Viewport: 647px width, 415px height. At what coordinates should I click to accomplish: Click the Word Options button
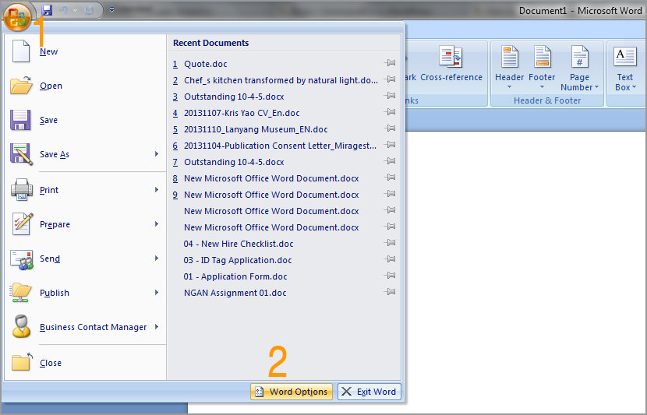pyautogui.click(x=292, y=392)
